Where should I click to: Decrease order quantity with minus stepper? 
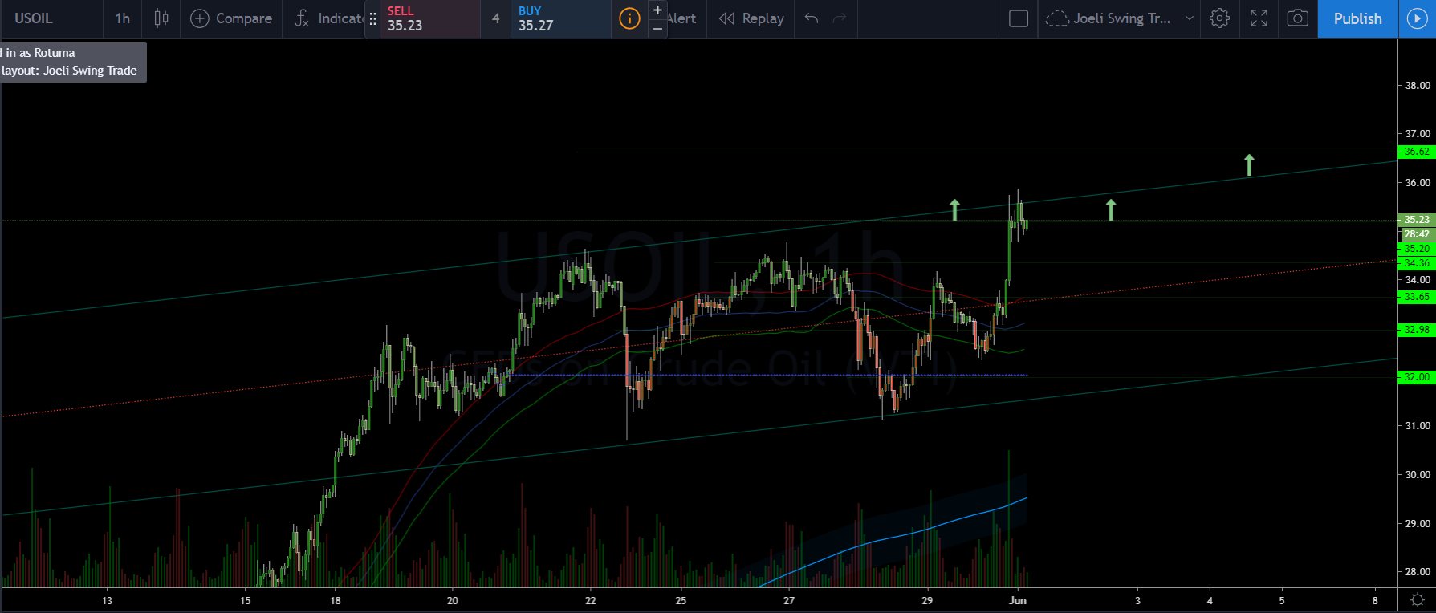pos(657,29)
